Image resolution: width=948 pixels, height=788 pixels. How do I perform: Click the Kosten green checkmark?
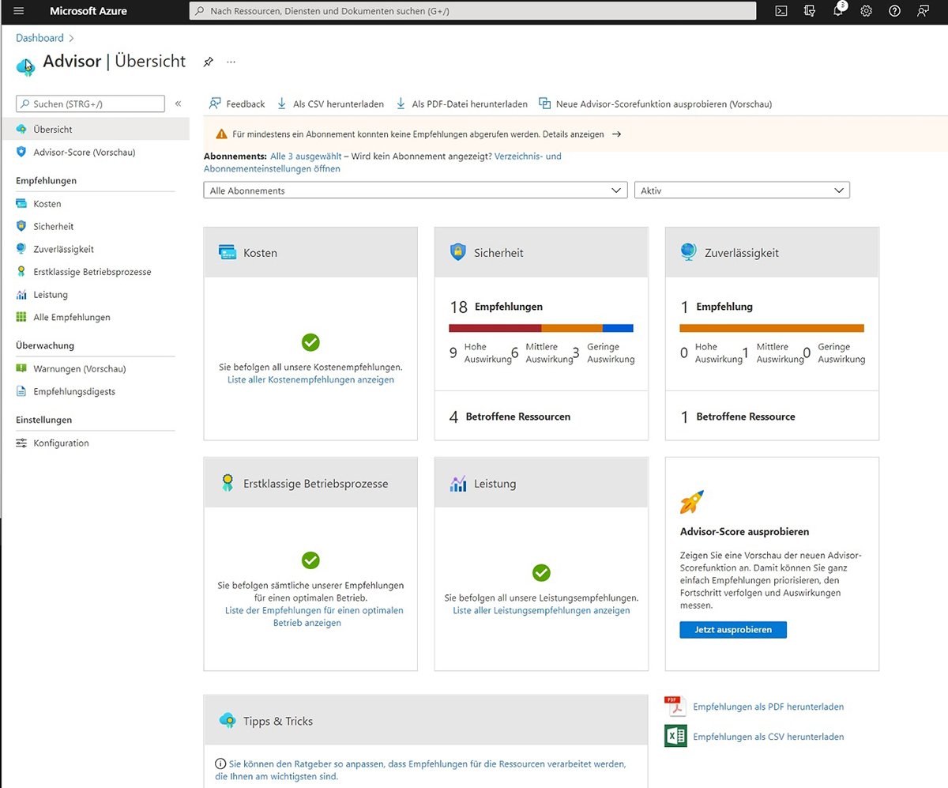coord(310,342)
